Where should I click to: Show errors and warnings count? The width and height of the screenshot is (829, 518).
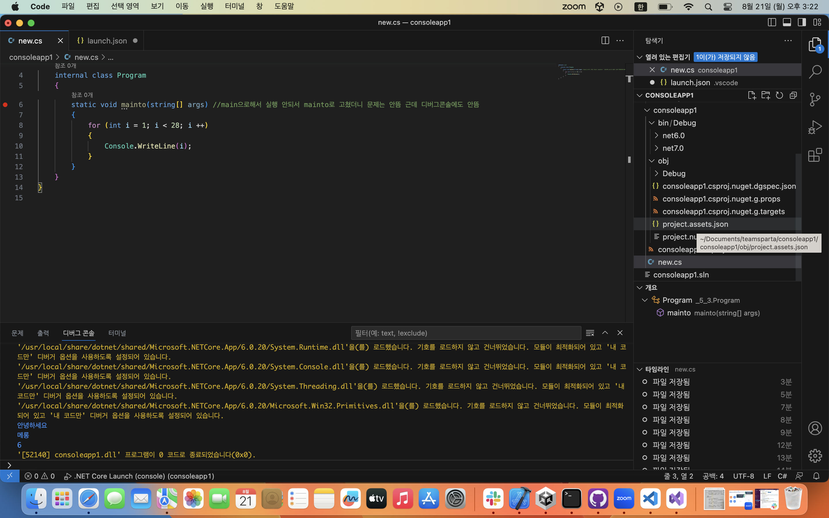[40, 476]
